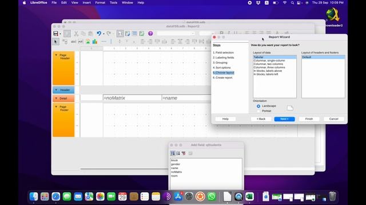Select 'name' in Add Field list
Image resolution: width=366 pixels, height=205 pixels.
click(174, 168)
